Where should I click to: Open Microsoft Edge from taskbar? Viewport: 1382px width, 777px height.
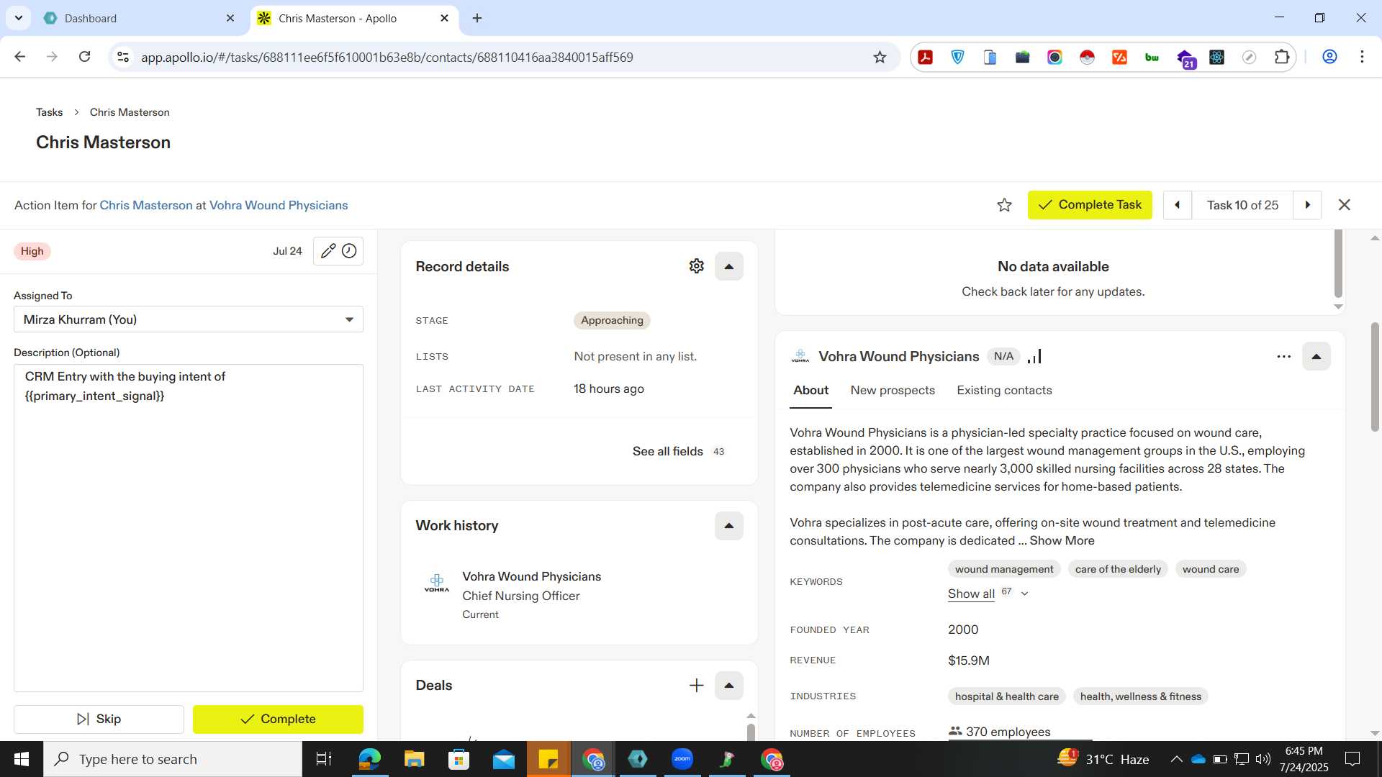pos(369,759)
